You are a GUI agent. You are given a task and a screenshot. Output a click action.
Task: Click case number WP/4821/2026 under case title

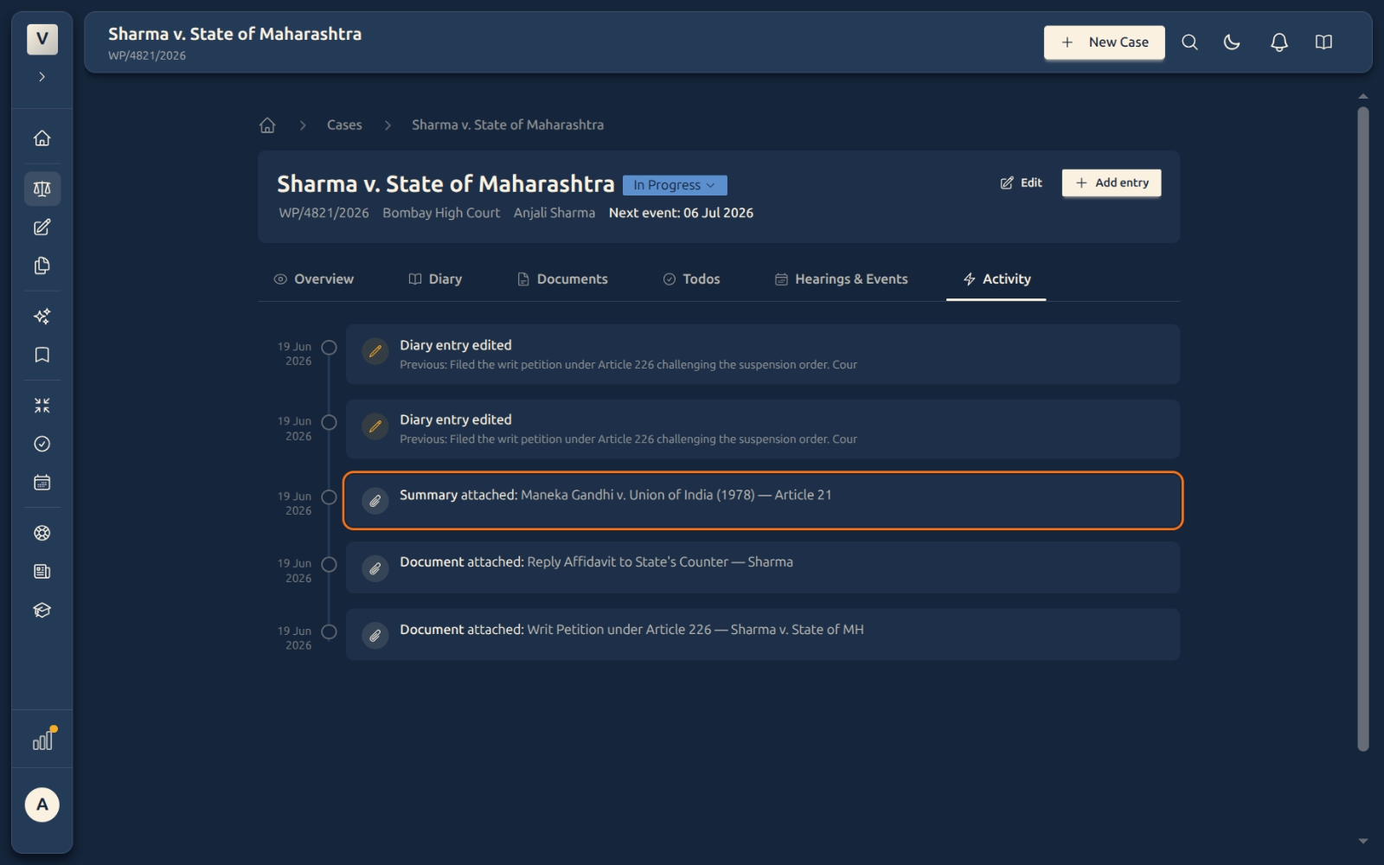tap(324, 213)
